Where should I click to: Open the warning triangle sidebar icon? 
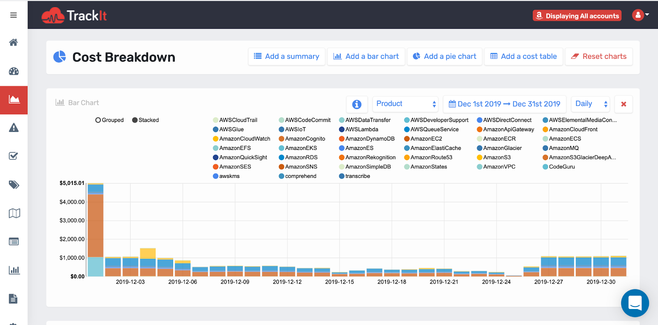coord(14,128)
